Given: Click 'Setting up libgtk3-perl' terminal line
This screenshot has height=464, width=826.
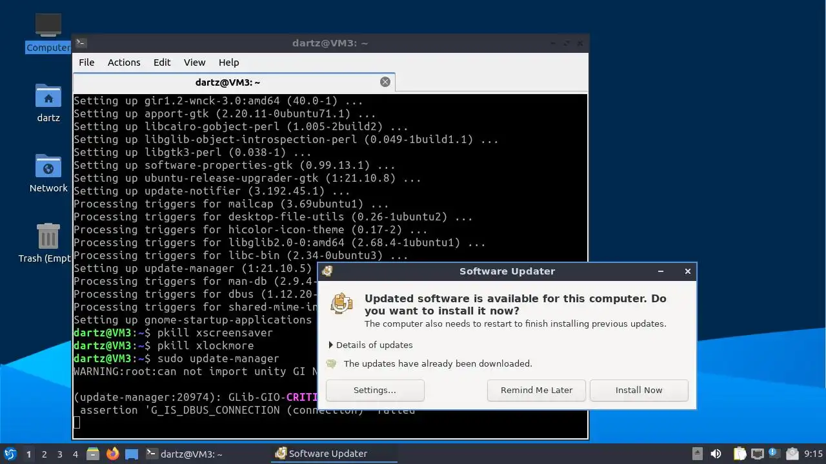Looking at the screenshot, I should coord(192,152).
